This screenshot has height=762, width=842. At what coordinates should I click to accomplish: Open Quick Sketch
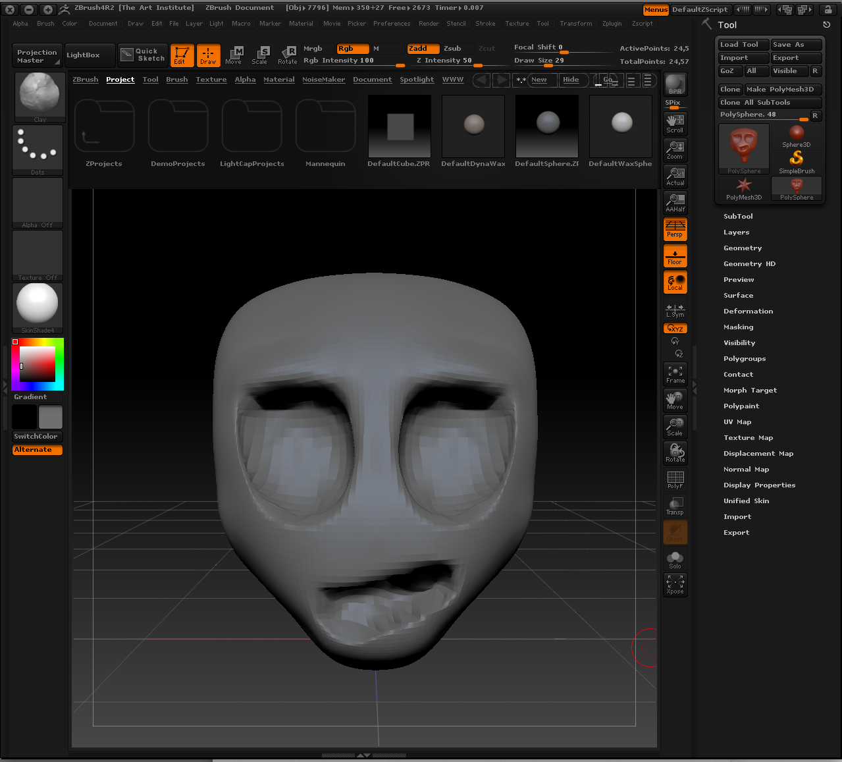click(142, 55)
